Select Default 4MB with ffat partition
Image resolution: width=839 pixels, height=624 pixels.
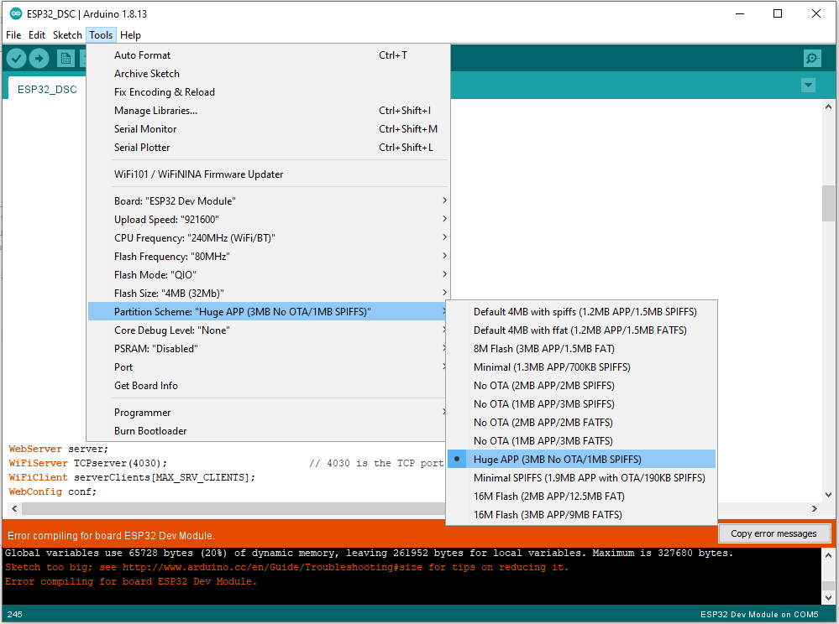pyautogui.click(x=582, y=330)
